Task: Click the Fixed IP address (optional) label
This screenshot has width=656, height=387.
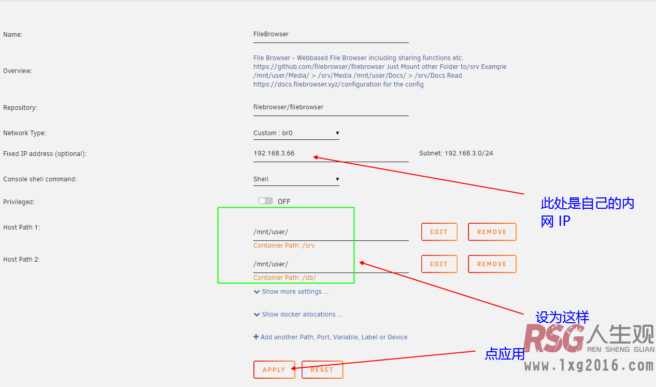Action: [45, 154]
